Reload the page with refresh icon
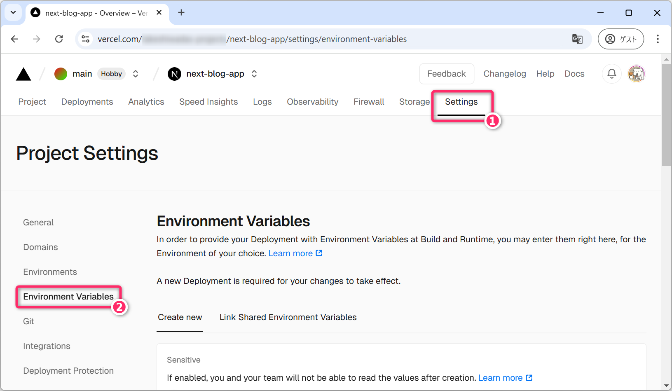This screenshot has height=391, width=672. tap(59, 39)
